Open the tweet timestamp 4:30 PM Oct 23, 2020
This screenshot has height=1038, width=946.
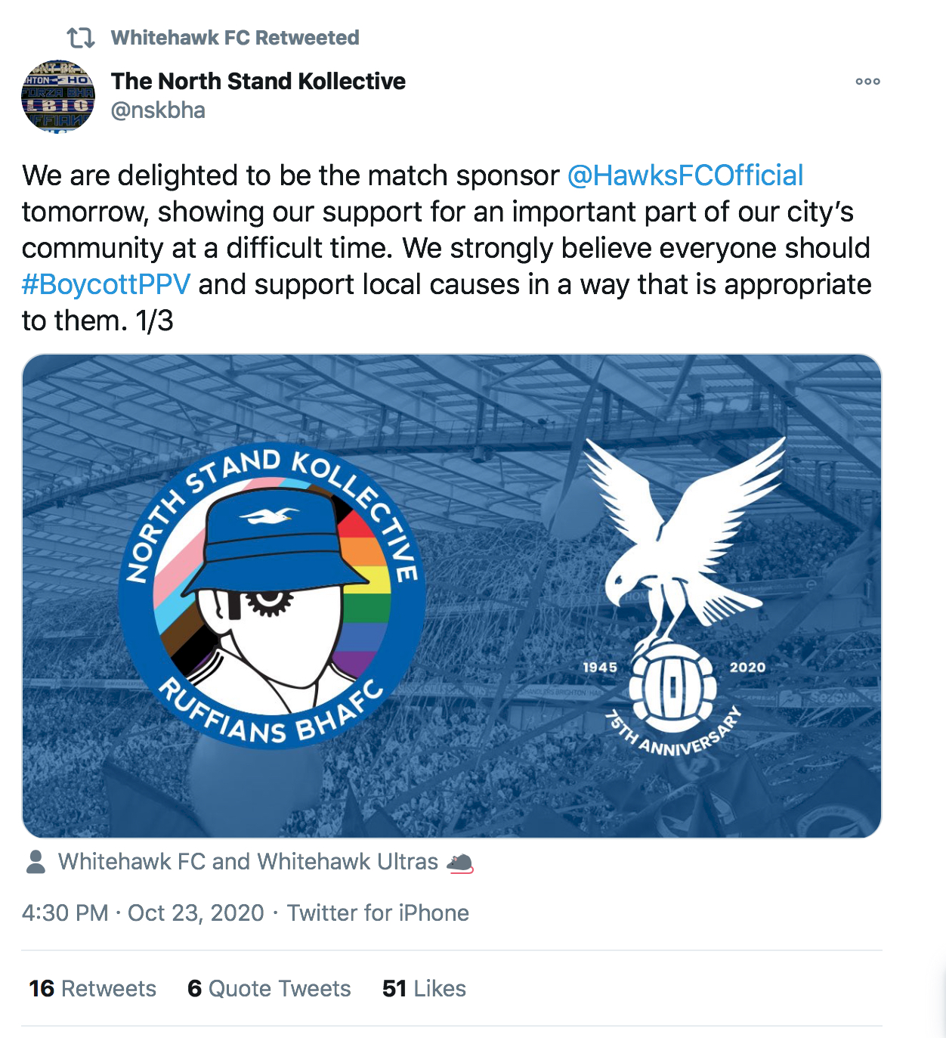click(x=143, y=913)
